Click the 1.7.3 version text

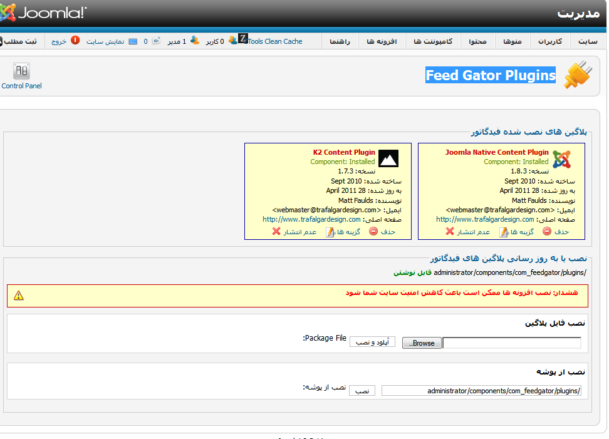tap(345, 171)
